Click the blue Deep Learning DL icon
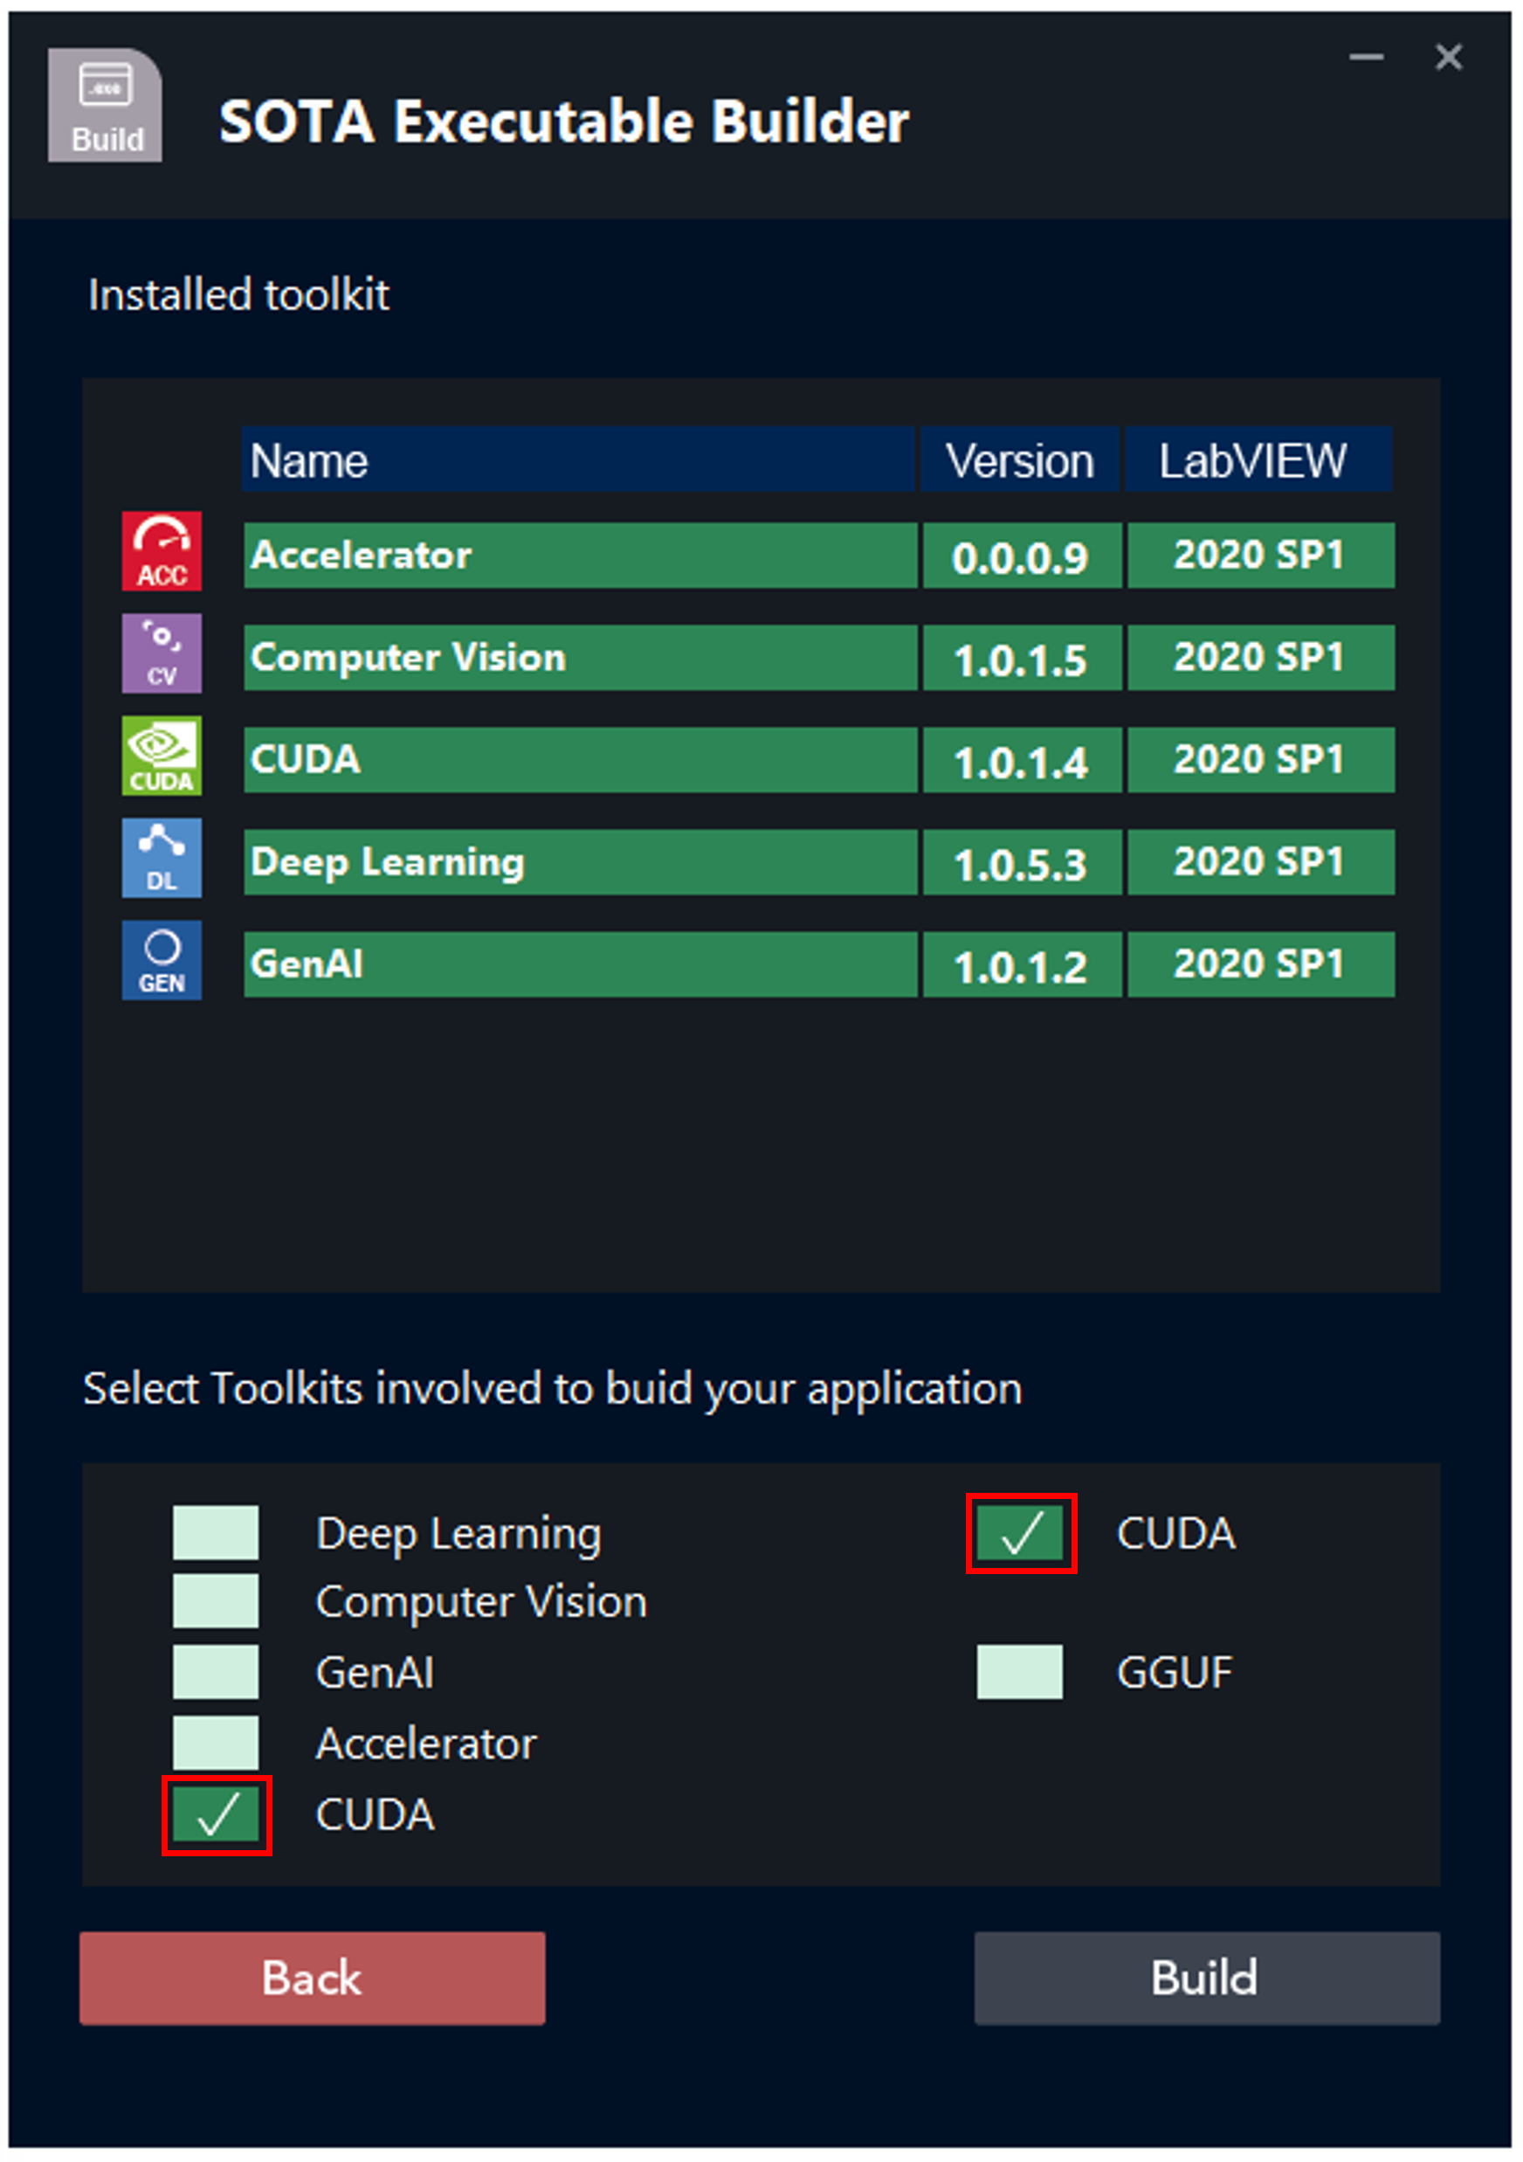 click(161, 858)
